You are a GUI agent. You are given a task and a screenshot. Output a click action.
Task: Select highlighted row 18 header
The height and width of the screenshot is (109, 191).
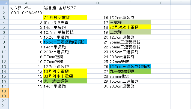(x=4, y=91)
